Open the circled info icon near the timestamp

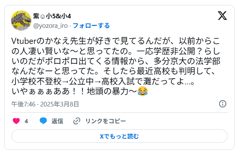tap(222, 104)
